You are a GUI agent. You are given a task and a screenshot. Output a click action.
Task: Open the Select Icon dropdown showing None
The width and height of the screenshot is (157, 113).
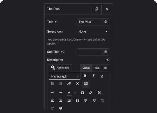[93, 31]
